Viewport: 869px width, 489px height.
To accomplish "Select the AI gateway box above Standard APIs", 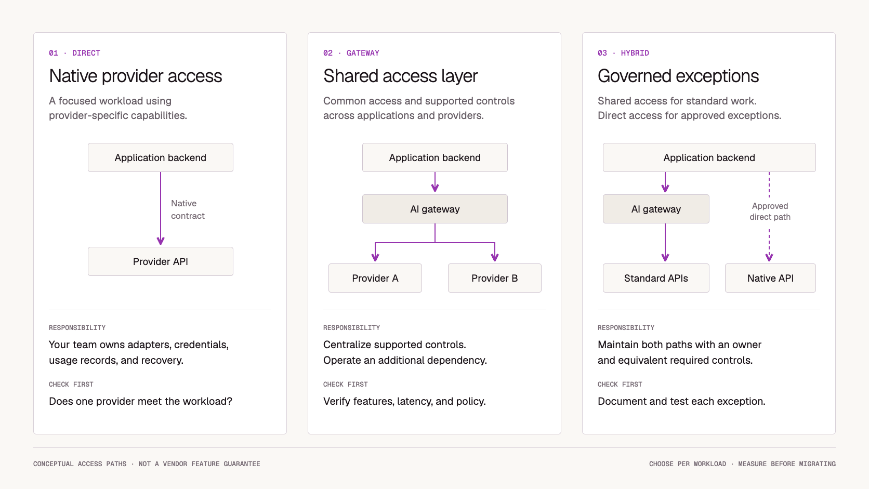I will click(x=656, y=209).
